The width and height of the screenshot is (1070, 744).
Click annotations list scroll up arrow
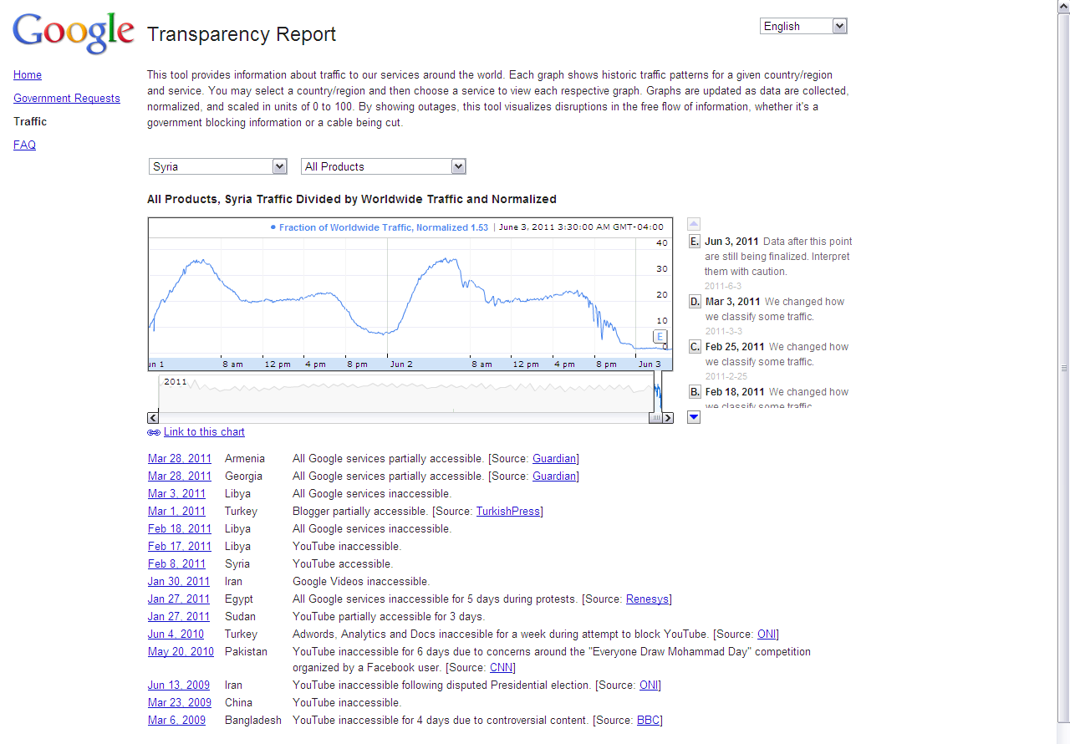pos(694,224)
